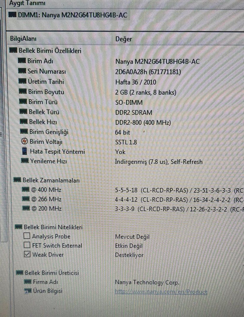Open the Nanya product info link
The width and height of the screenshot is (244, 317).
(x=161, y=291)
